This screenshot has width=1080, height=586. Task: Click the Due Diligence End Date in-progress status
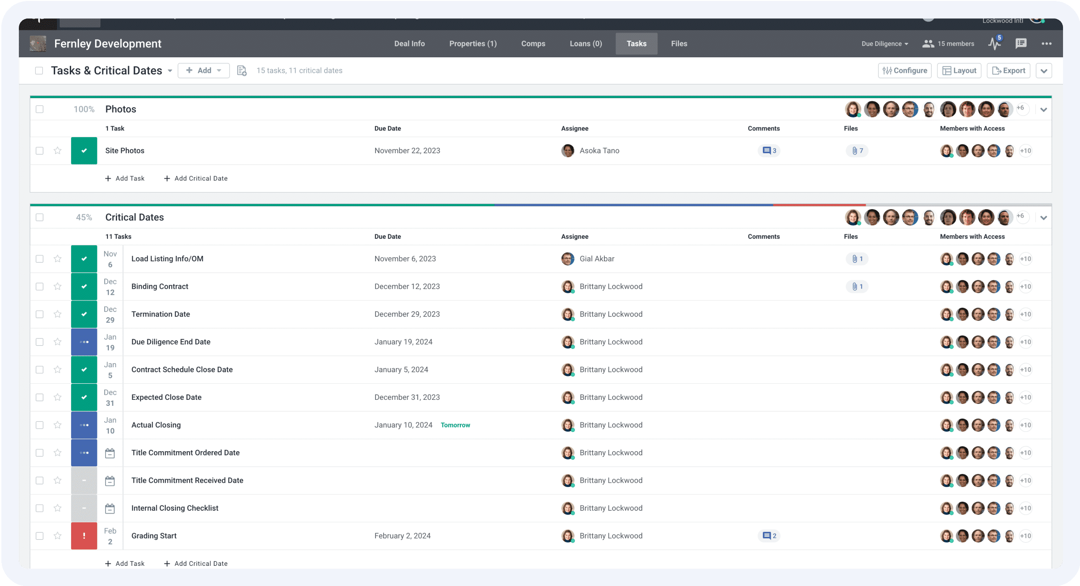pos(84,342)
